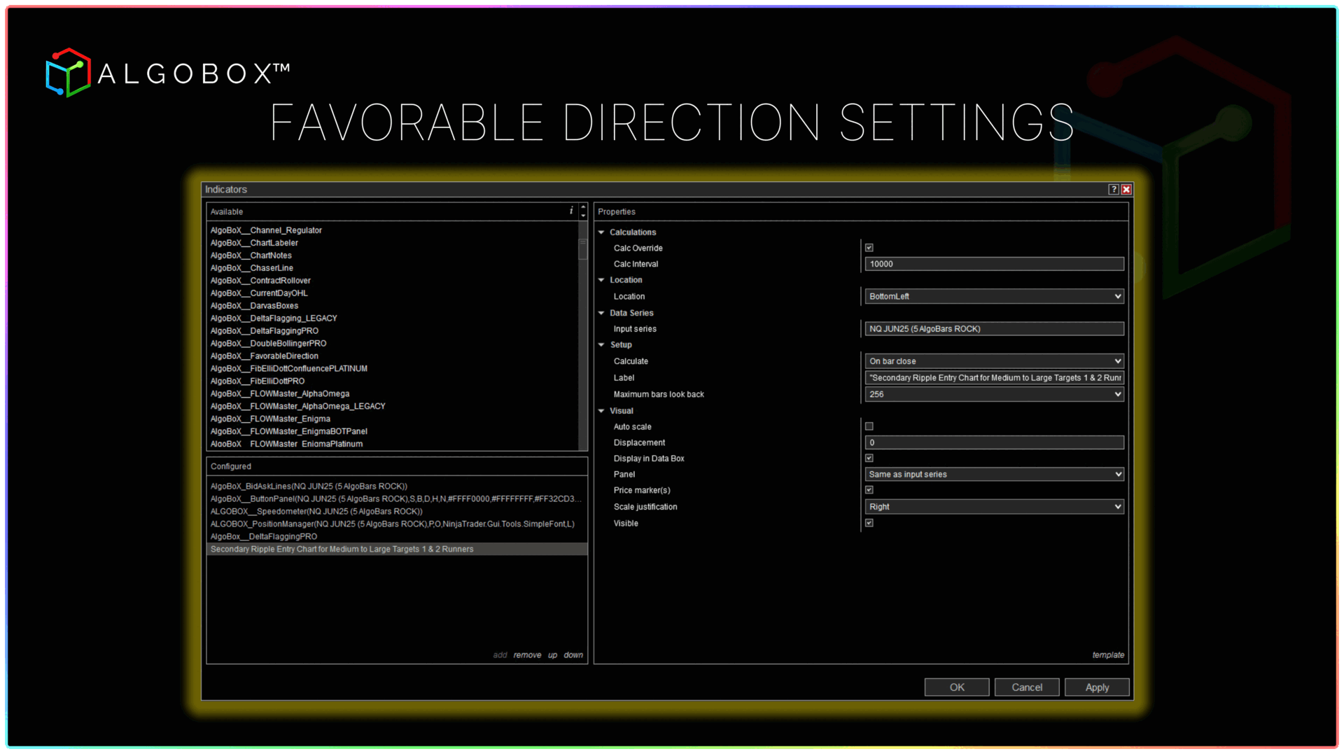Click the Available list scrollbar thumb
Screen dimensions: 1344x754
(x=582, y=249)
